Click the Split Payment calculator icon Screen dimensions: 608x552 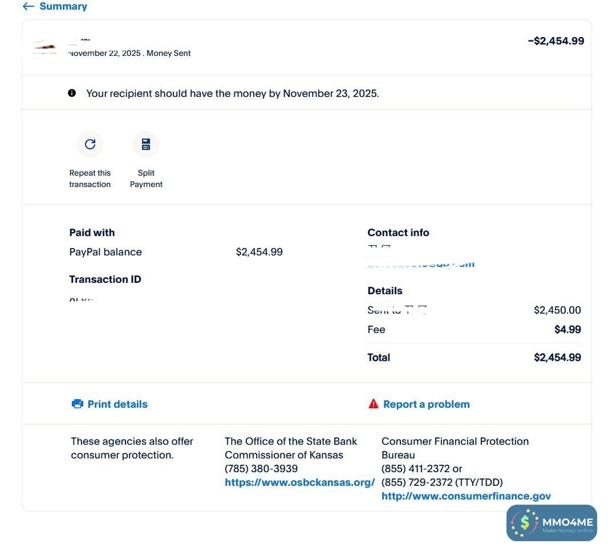pos(146,144)
